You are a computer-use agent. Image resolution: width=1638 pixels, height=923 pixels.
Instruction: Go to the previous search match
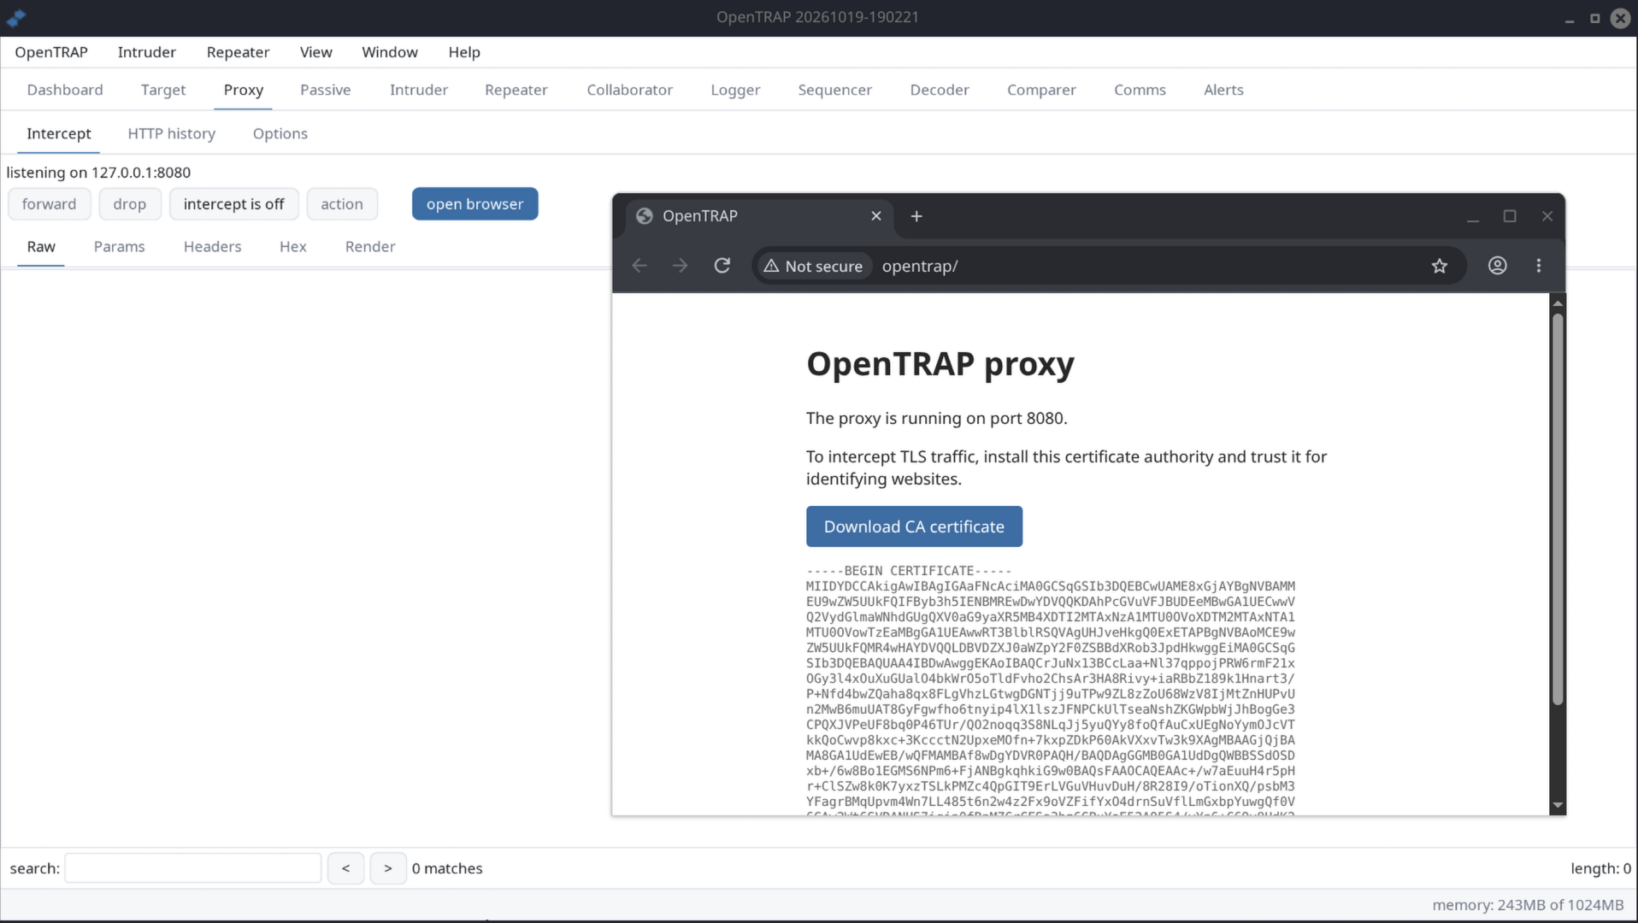pyautogui.click(x=345, y=868)
